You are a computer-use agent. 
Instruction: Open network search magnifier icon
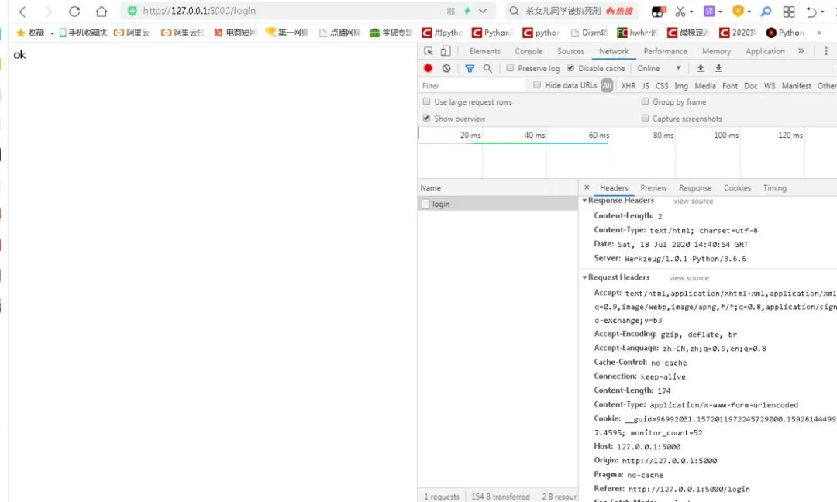[487, 68]
